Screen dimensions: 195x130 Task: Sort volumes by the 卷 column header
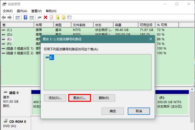(x=16, y=25)
